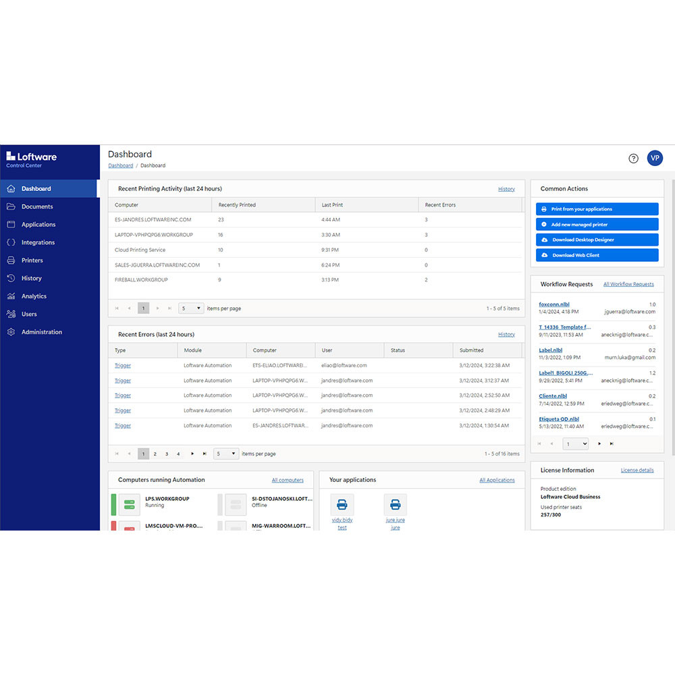Select the Integrations icon in the sidebar
This screenshot has width=675, height=675.
pyautogui.click(x=13, y=242)
